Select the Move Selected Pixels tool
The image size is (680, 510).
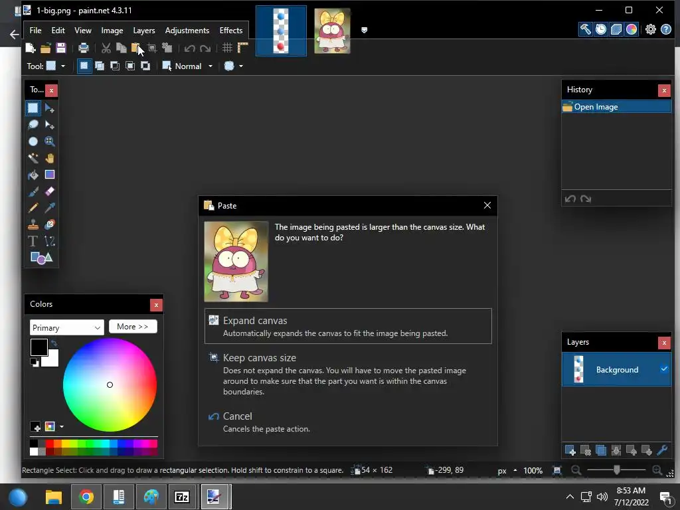pyautogui.click(x=49, y=108)
